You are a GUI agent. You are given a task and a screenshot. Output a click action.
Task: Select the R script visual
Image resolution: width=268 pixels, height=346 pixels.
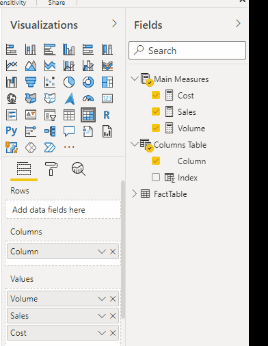click(107, 115)
